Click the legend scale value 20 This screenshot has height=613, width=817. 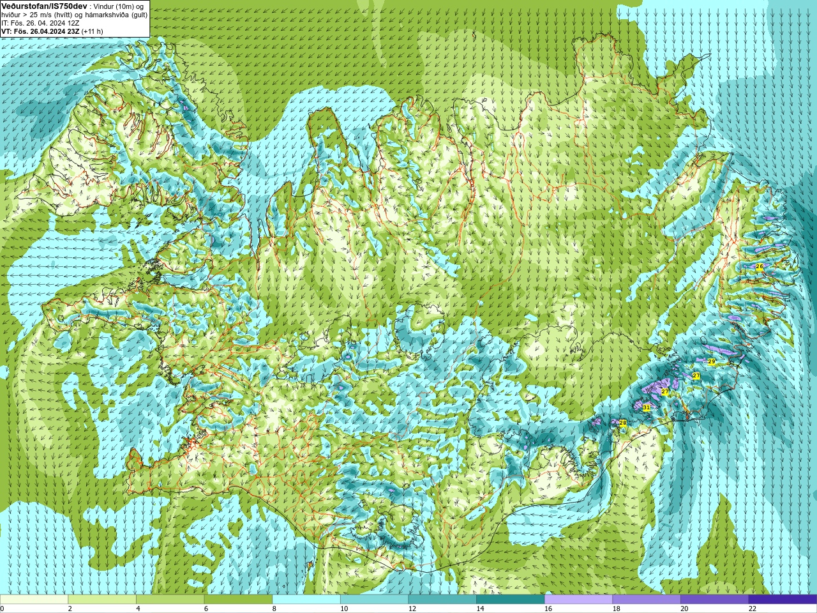coord(684,609)
